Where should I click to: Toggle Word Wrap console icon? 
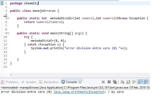point(134,82)
